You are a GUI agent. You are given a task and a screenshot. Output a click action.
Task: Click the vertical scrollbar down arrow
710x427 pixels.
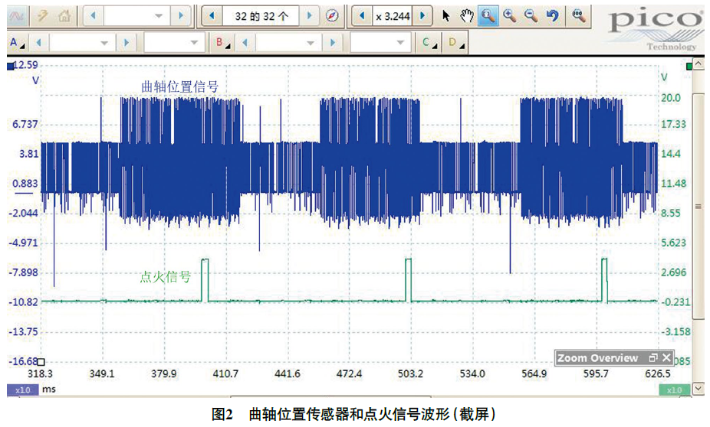point(698,388)
